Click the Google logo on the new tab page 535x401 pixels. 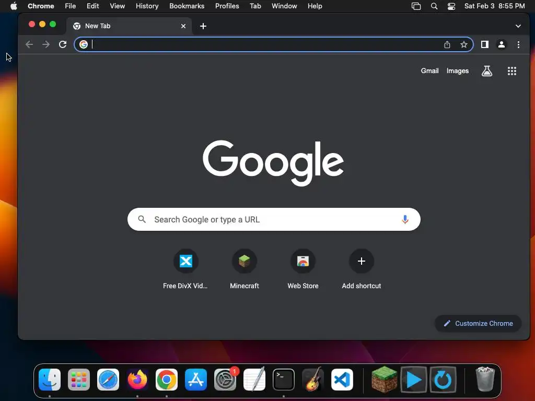[x=273, y=163]
